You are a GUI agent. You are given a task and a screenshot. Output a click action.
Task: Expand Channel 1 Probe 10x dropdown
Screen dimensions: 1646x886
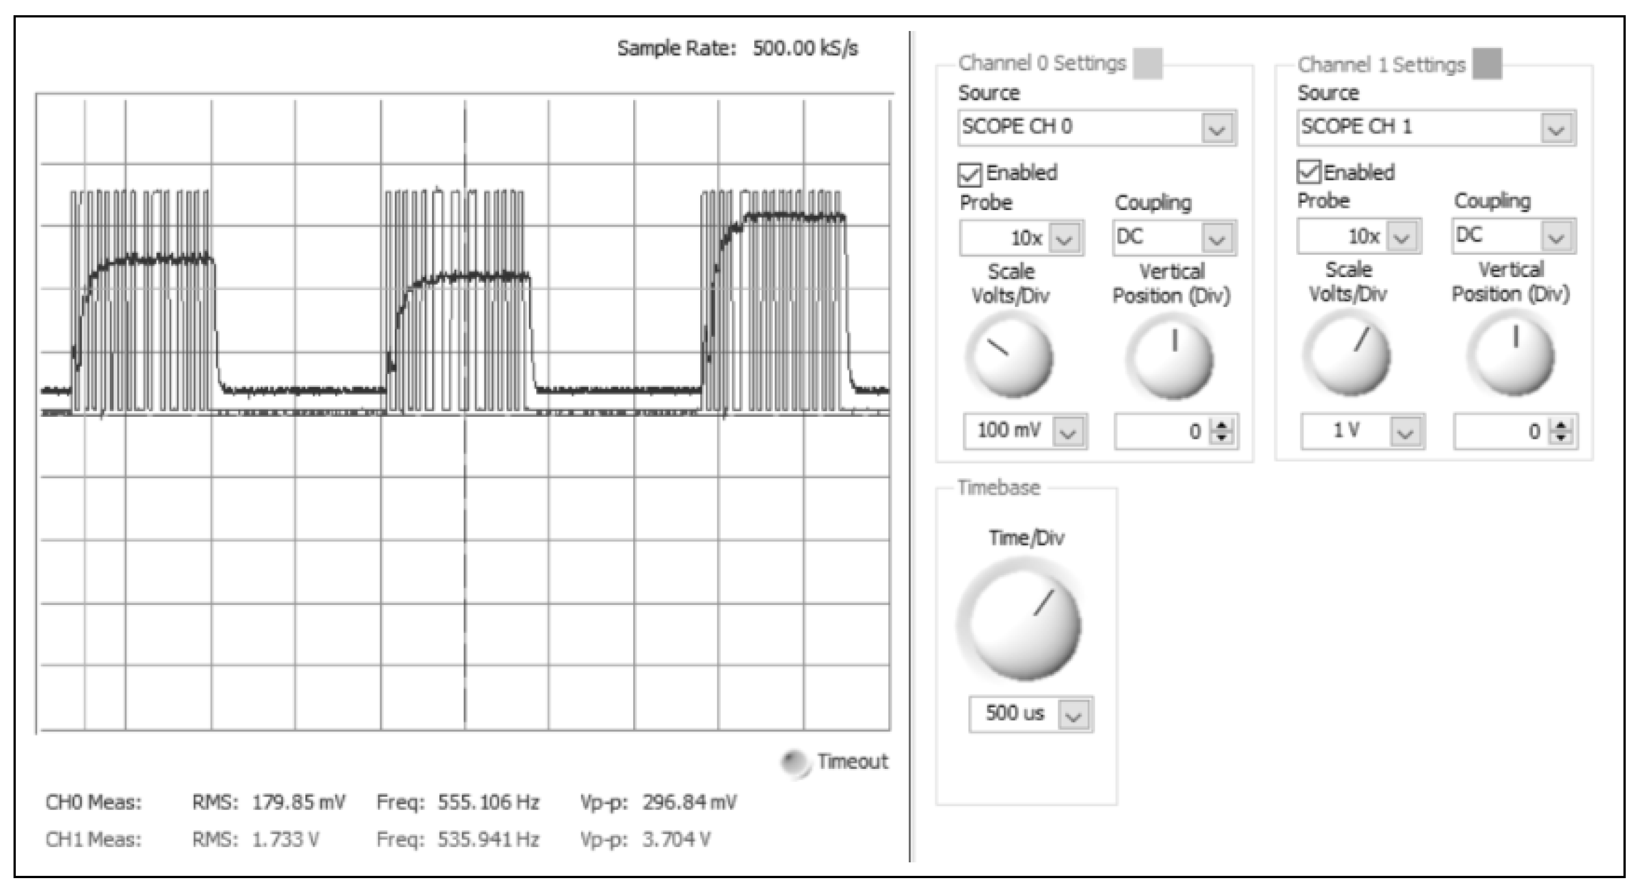tap(1402, 237)
